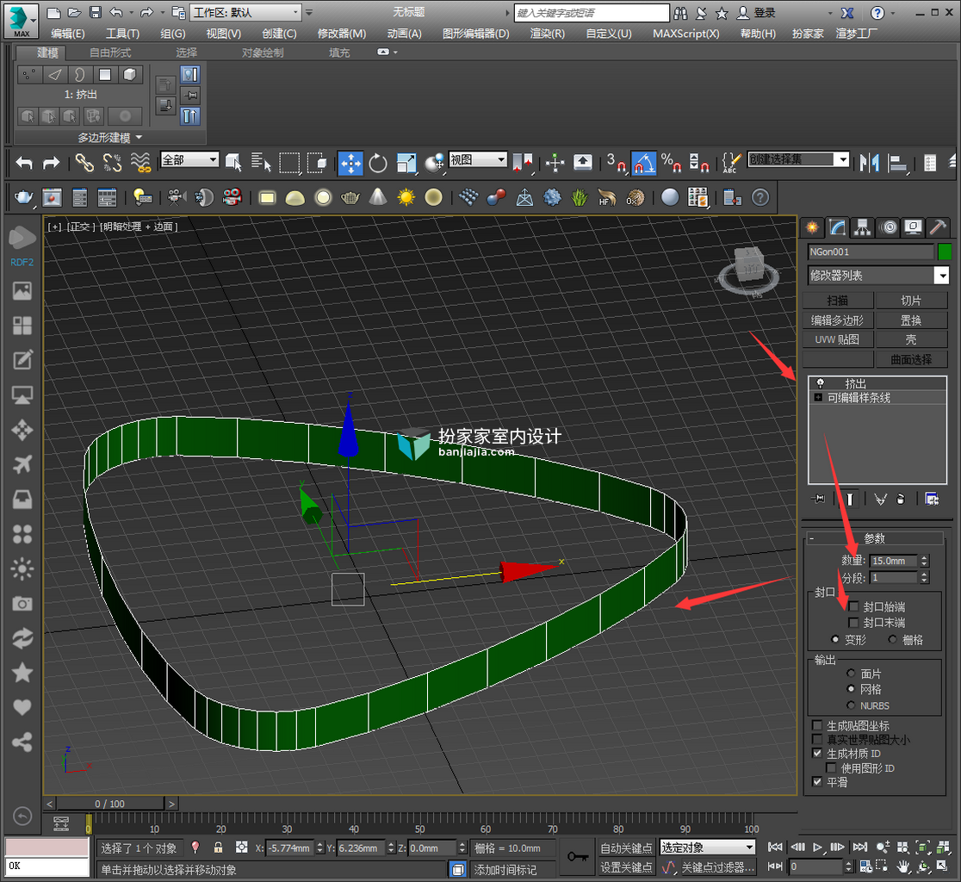Select the 面片 output radio button

(851, 674)
